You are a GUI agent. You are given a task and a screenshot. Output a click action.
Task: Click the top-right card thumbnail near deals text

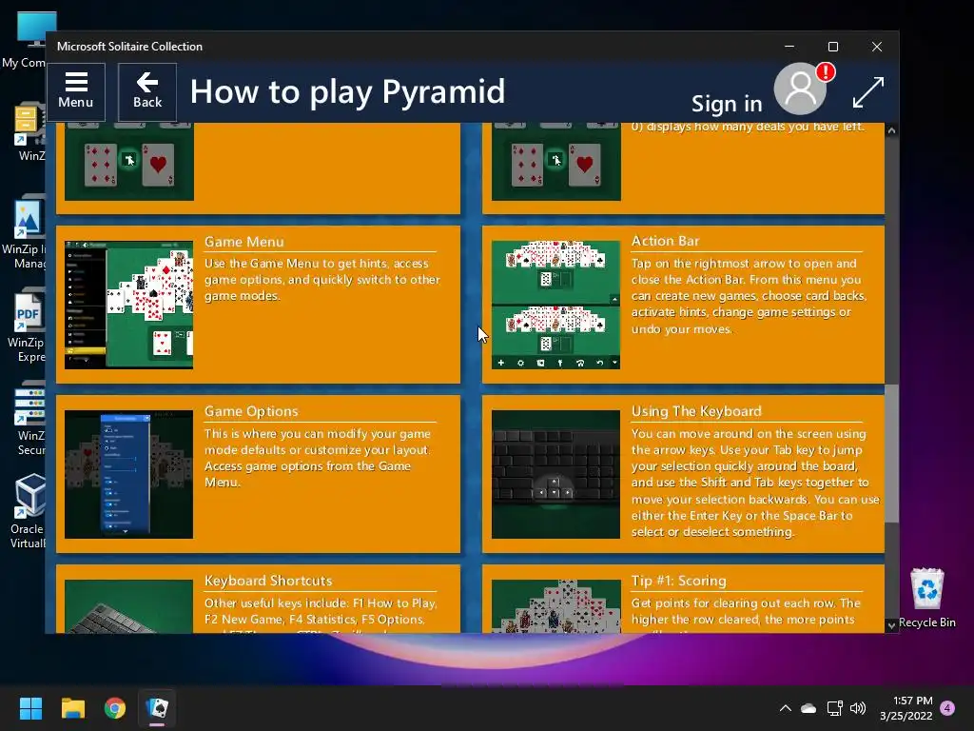[555, 162]
